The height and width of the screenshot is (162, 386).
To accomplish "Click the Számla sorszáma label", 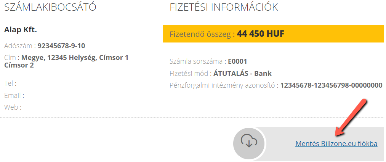I will pyautogui.click(x=196, y=61).
